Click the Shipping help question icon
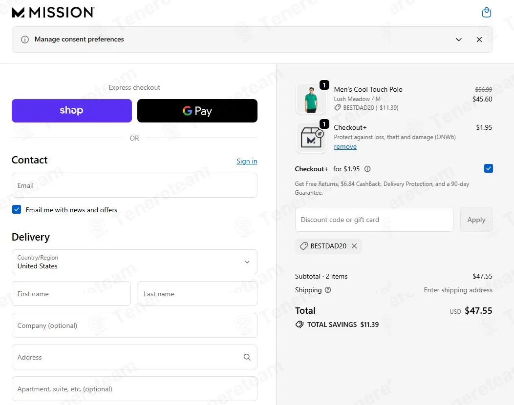 coord(328,290)
